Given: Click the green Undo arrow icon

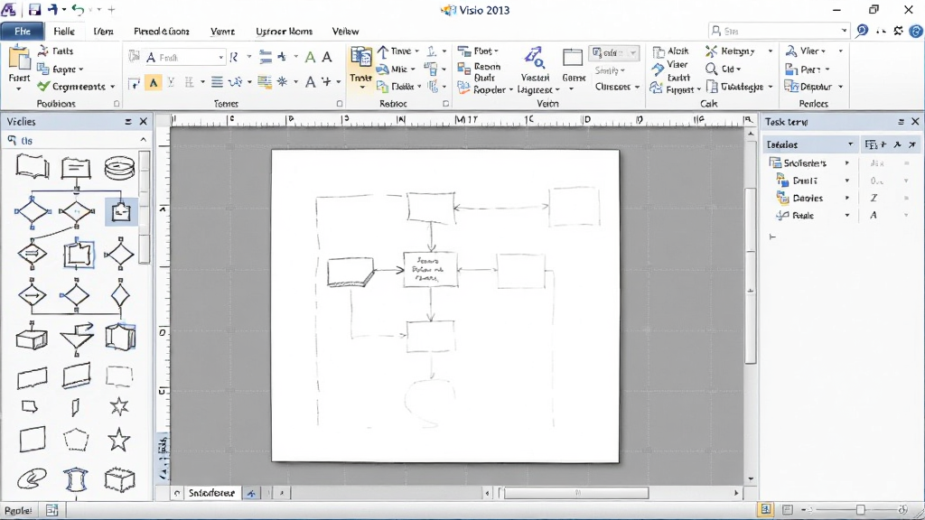Looking at the screenshot, I should point(78,9).
